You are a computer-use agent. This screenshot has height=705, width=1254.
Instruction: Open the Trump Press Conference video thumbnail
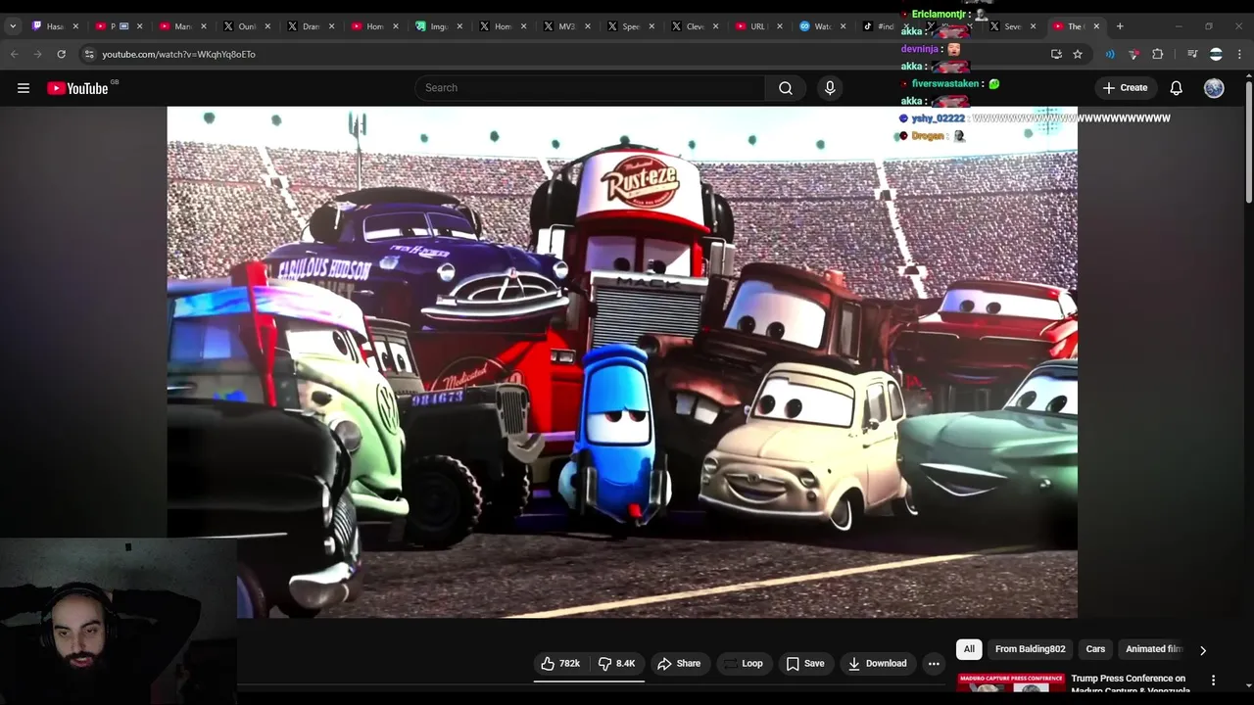tap(1010, 683)
